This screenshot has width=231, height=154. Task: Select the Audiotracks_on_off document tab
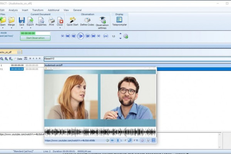click(11, 52)
